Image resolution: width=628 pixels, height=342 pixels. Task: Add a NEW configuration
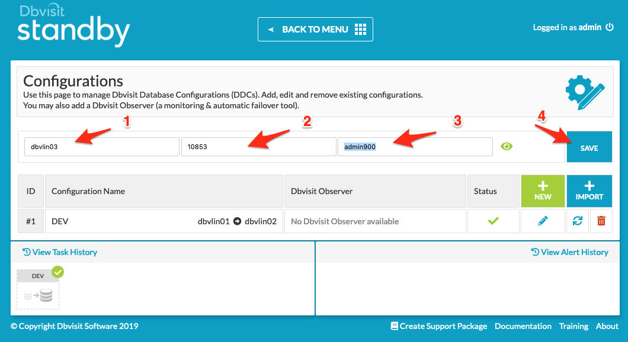point(543,191)
